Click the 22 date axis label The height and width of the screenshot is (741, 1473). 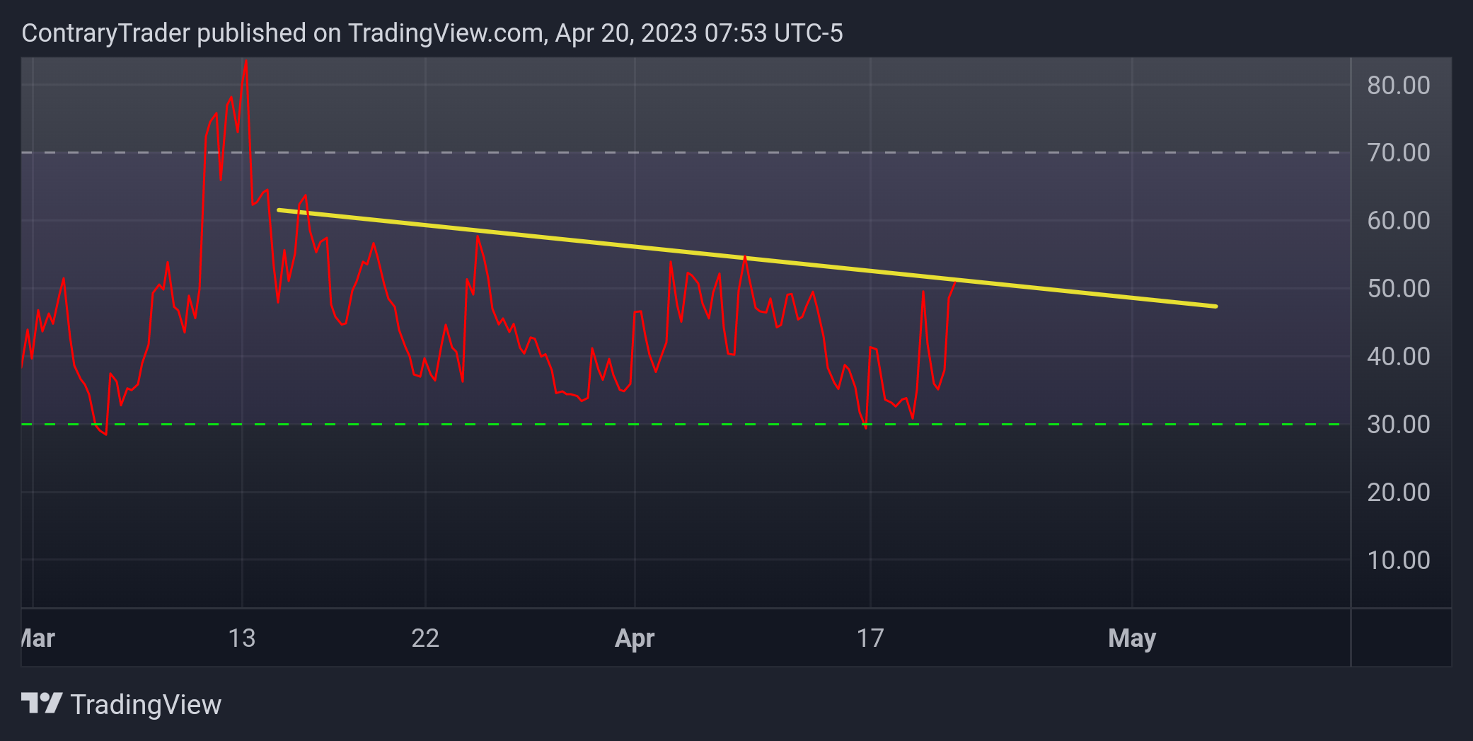pyautogui.click(x=425, y=638)
